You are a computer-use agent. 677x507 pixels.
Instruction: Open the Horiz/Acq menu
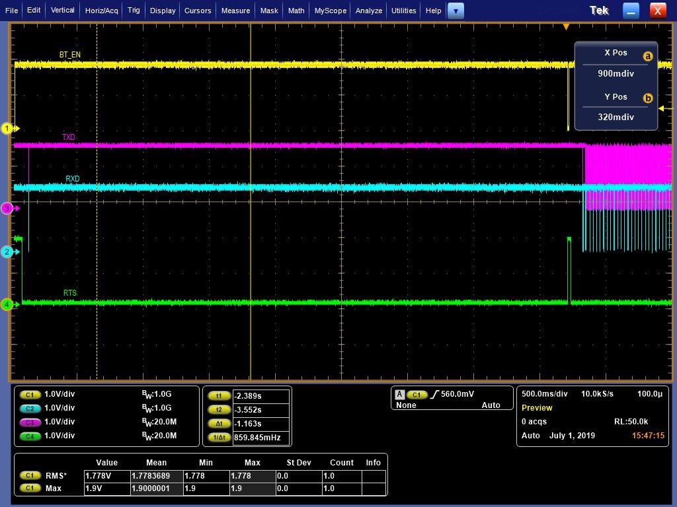[101, 11]
